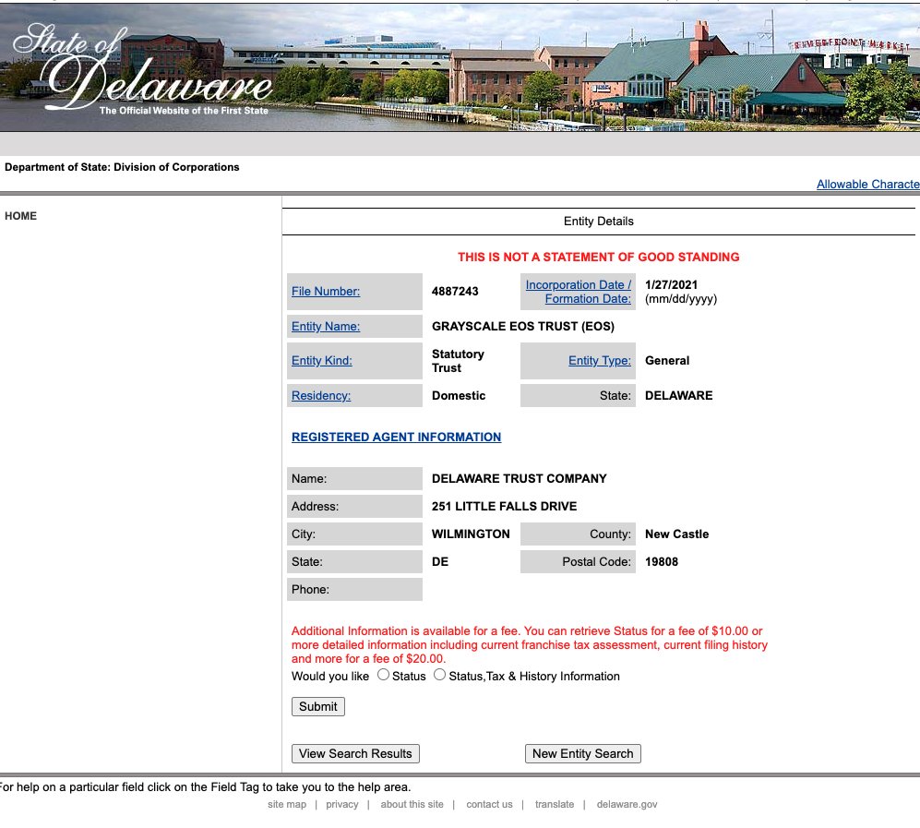This screenshot has height=828, width=920.
Task: Click the File Number field tag
Action: coord(326,291)
